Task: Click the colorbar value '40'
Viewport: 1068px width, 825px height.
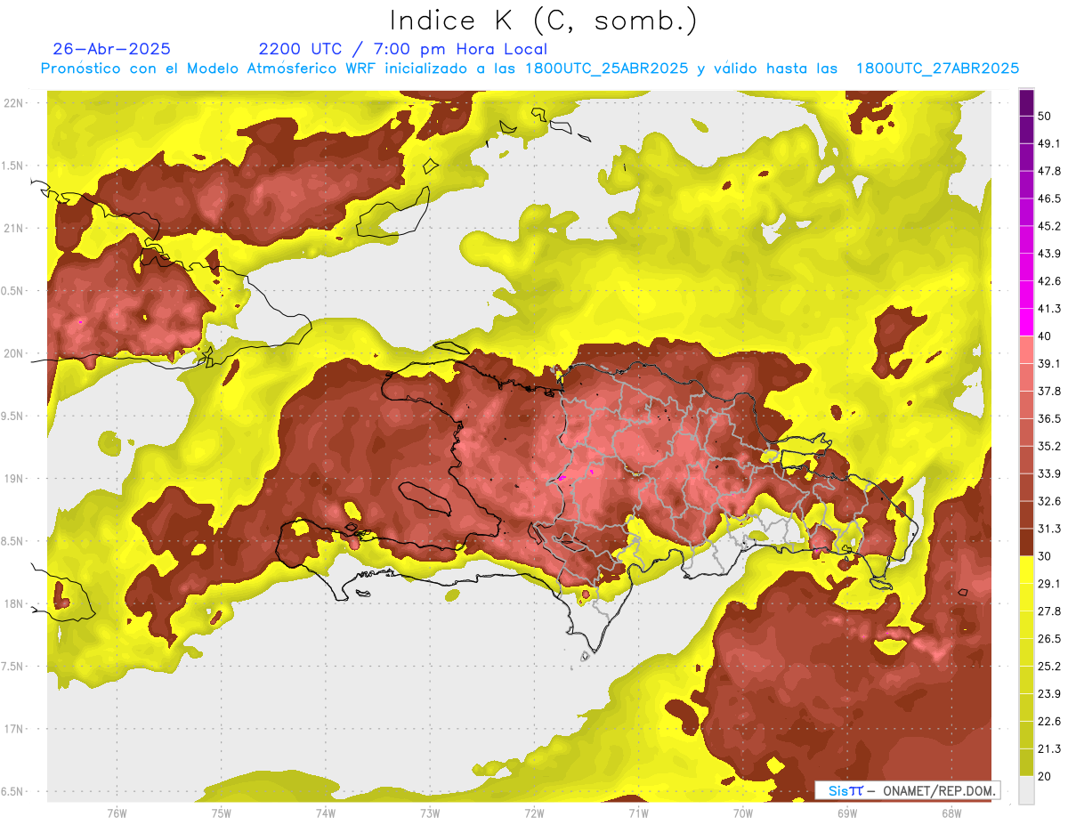Action: [x=1046, y=336]
